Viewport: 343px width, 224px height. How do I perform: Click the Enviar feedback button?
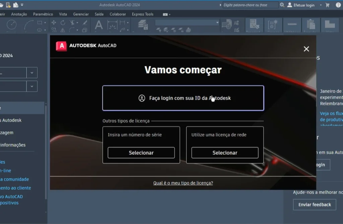(x=315, y=205)
